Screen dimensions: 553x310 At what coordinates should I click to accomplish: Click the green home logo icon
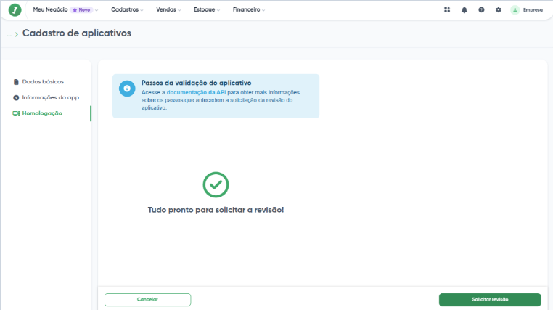pyautogui.click(x=15, y=10)
